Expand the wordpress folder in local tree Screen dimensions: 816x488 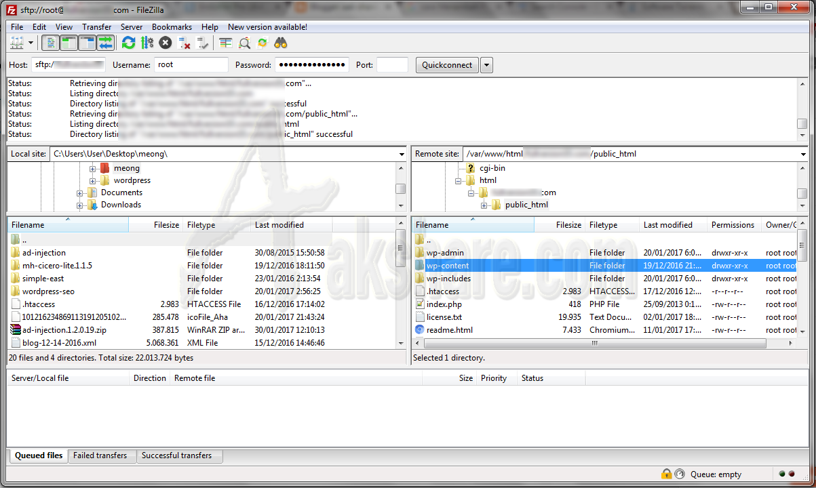pos(92,180)
